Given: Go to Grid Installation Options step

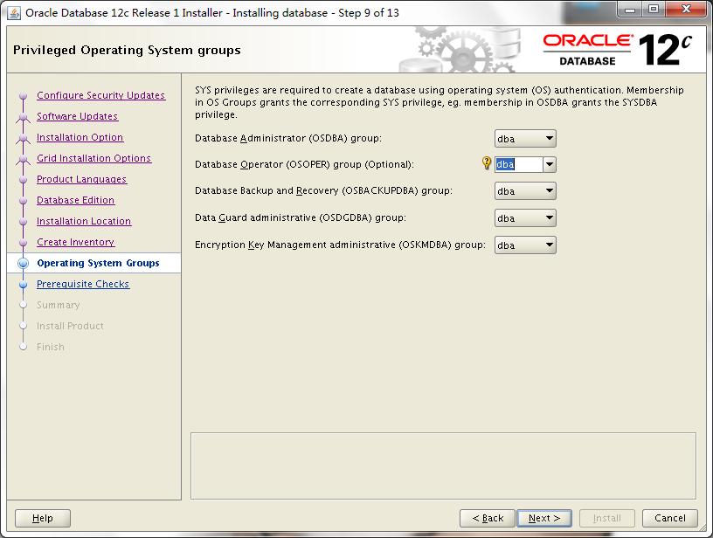Looking at the screenshot, I should pos(94,158).
